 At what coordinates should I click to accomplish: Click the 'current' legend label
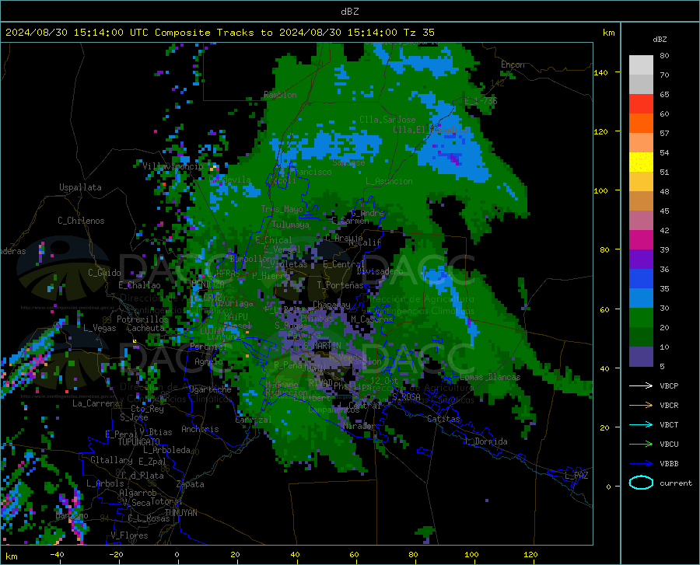(x=676, y=483)
